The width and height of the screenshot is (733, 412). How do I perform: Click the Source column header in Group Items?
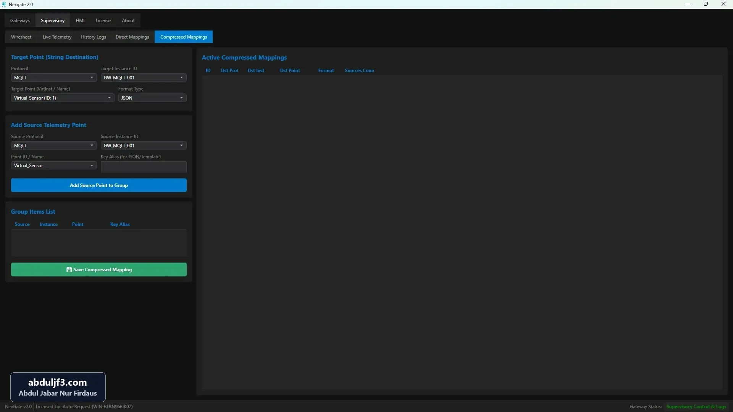tap(22, 224)
